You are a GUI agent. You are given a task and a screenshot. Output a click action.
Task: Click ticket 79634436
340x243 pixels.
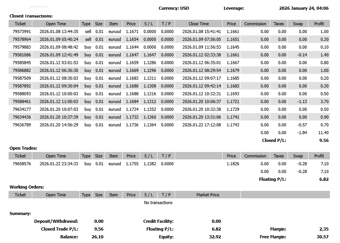(22, 117)
